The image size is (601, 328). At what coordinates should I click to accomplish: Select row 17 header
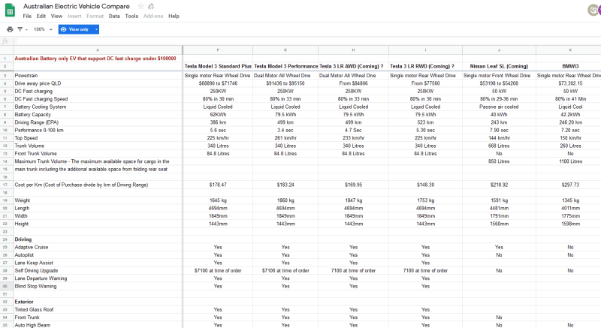[5, 185]
